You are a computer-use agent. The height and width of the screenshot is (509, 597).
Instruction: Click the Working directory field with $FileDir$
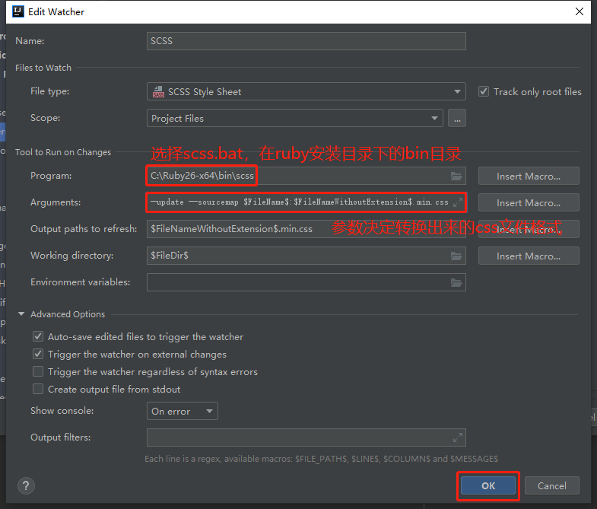(306, 256)
